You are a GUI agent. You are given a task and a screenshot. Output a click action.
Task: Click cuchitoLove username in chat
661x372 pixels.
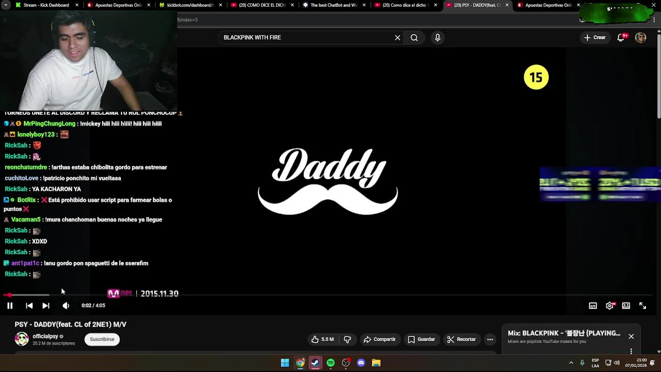click(21, 178)
